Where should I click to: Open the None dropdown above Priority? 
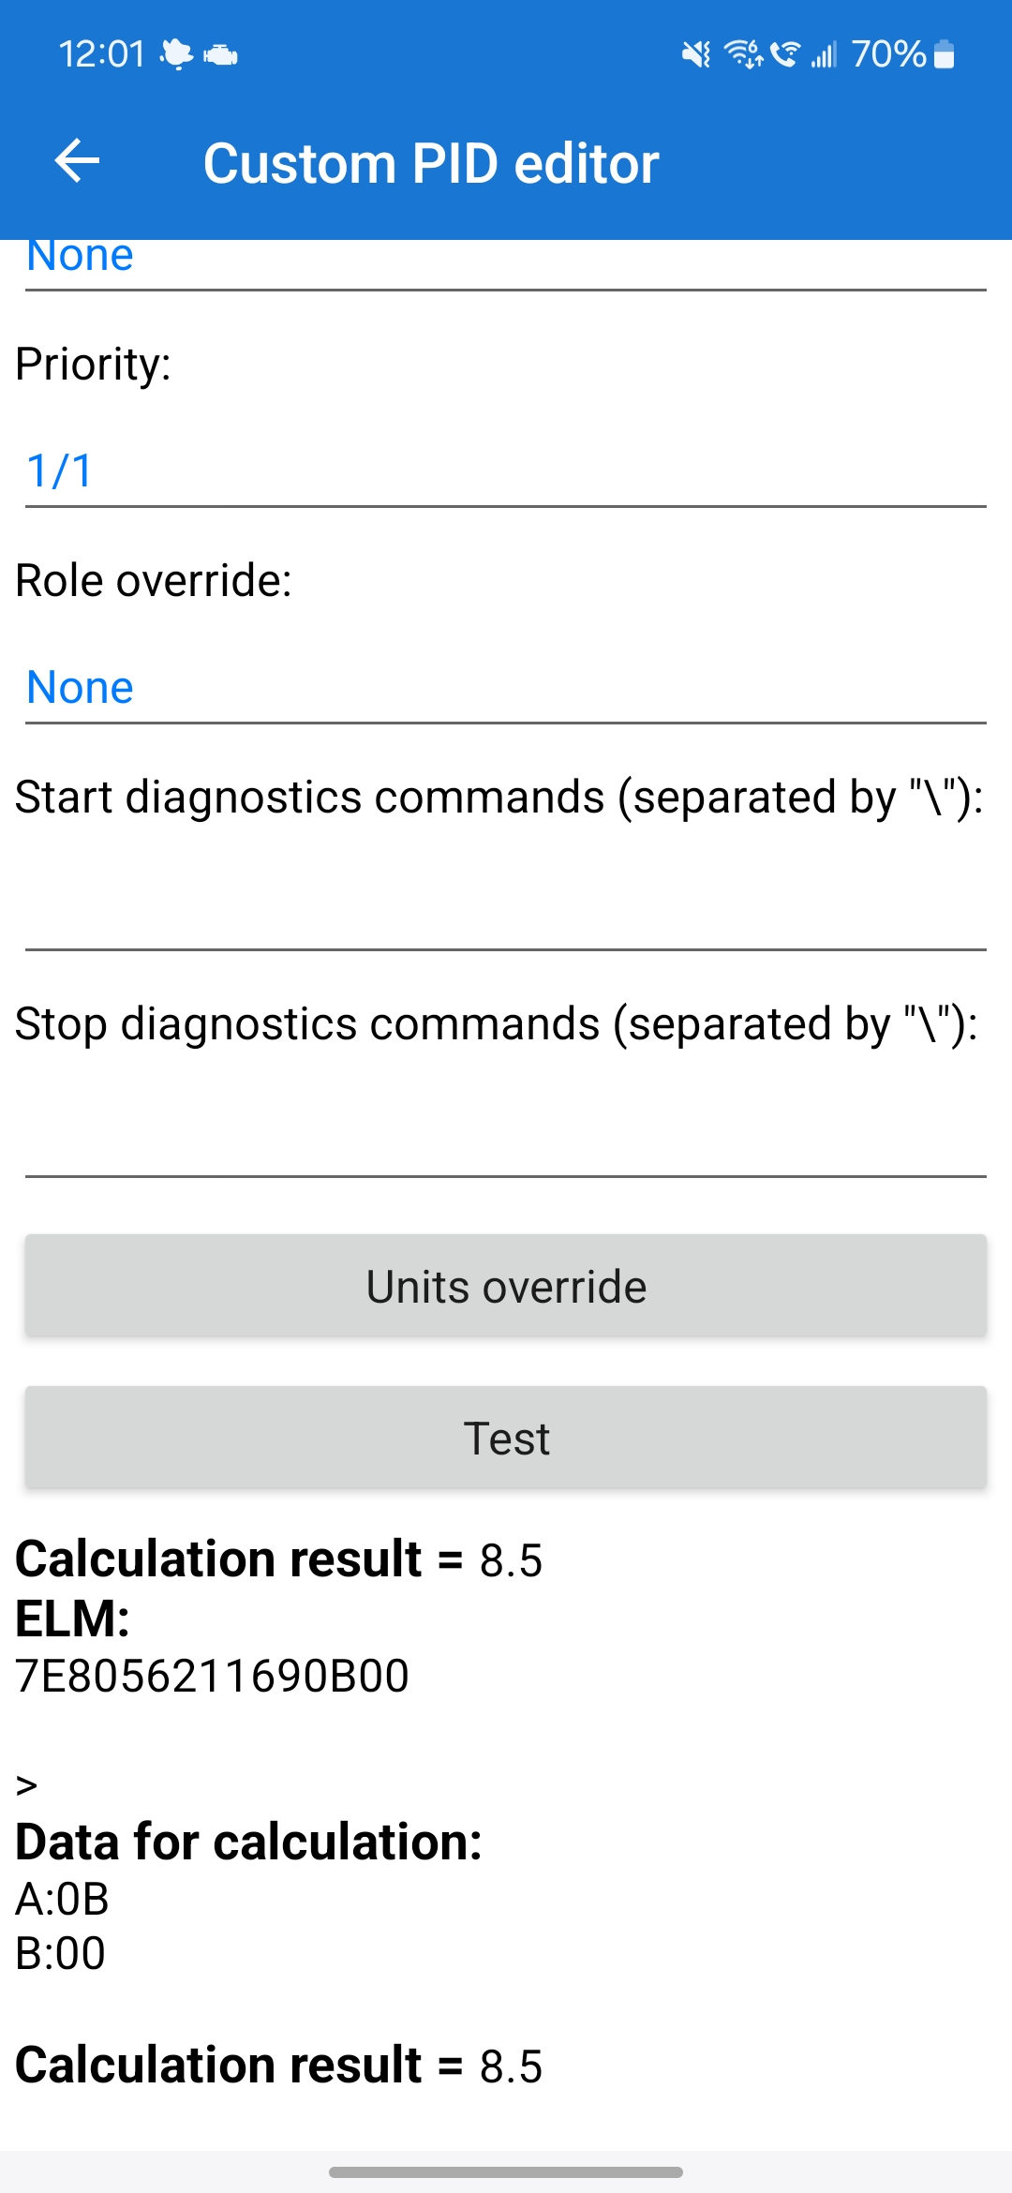[506, 259]
